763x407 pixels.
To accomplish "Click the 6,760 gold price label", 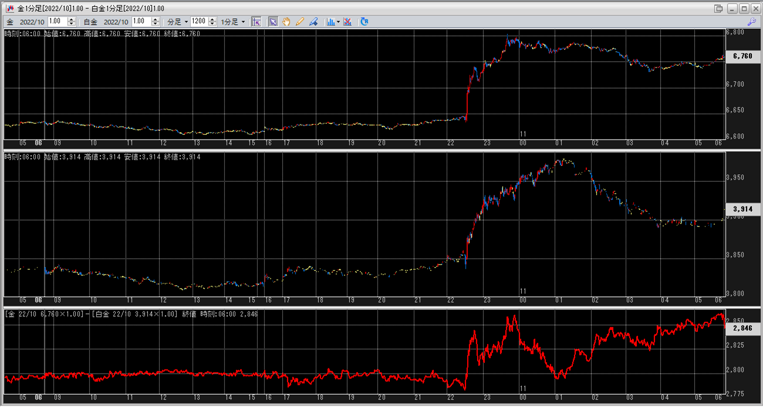I will click(x=742, y=56).
